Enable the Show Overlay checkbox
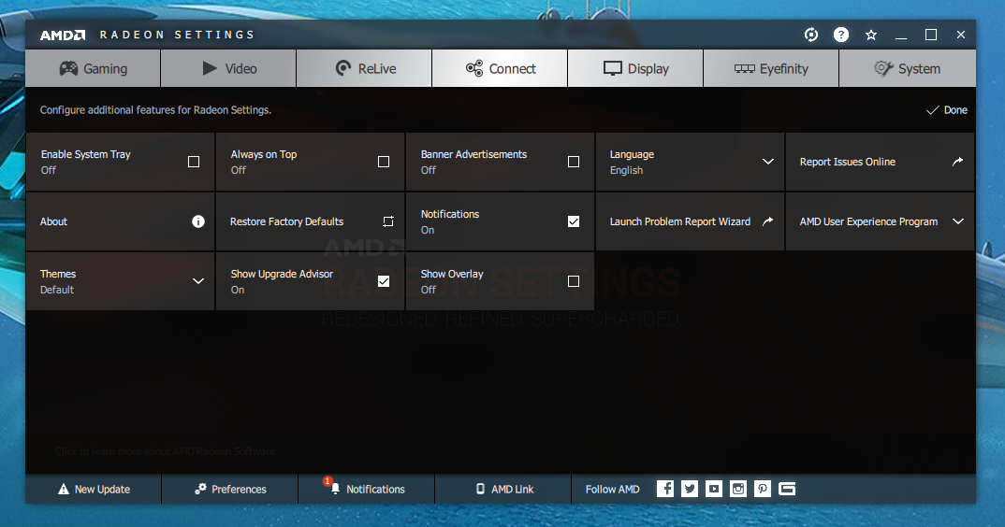The image size is (1005, 527). 574,281
